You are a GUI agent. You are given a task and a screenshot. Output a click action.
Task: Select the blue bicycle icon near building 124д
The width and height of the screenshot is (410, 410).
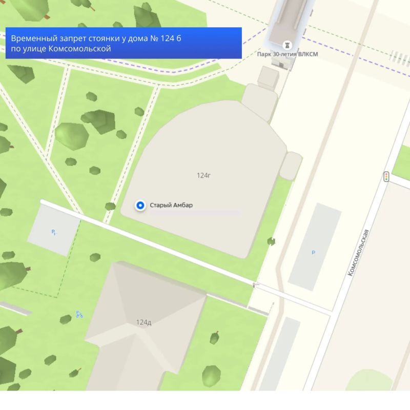(x=79, y=314)
